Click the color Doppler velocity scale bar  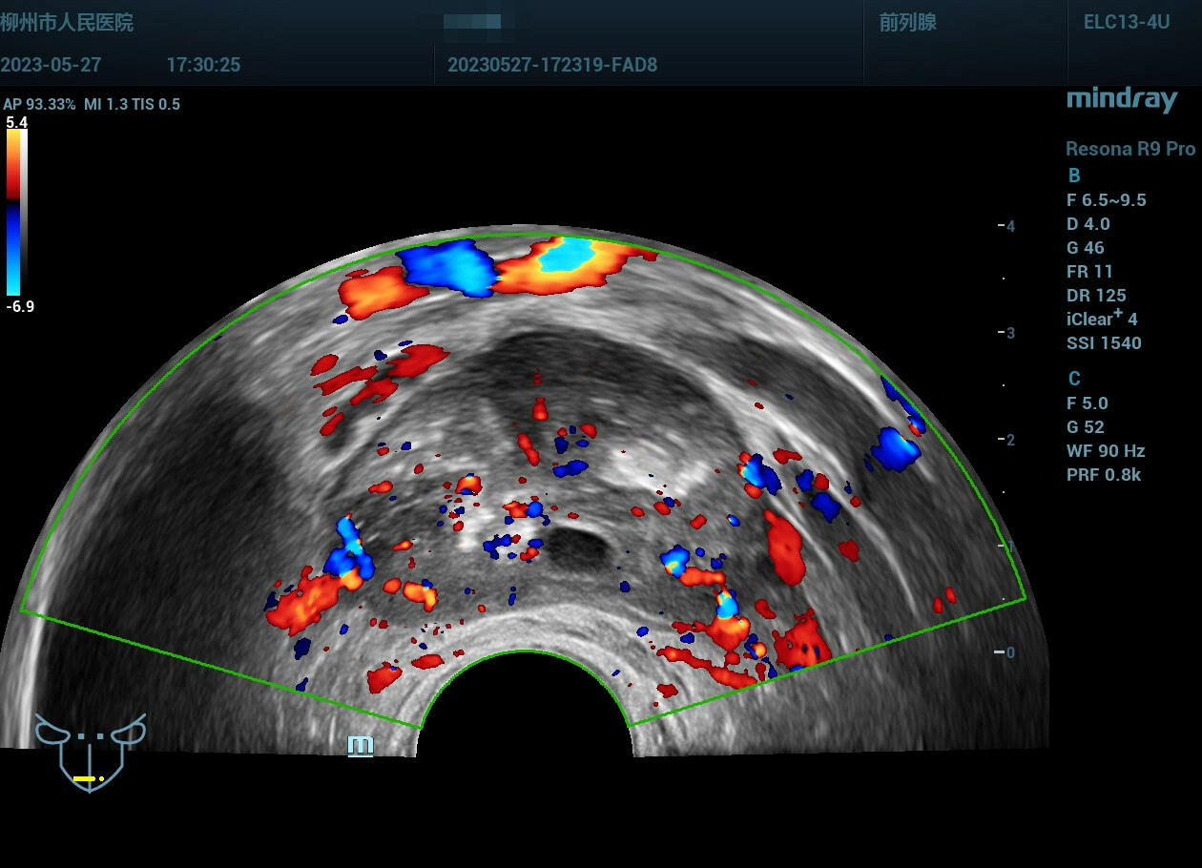[x=16, y=212]
